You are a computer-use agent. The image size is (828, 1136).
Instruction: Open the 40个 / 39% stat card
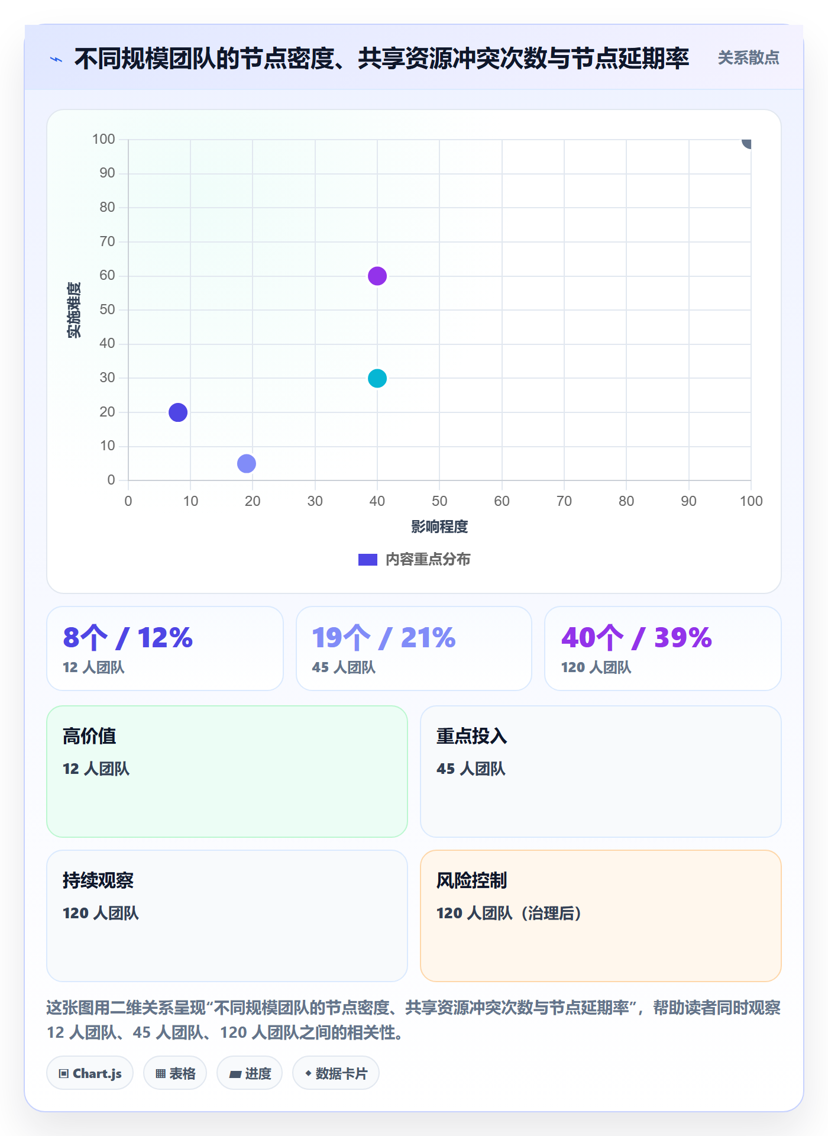click(663, 648)
